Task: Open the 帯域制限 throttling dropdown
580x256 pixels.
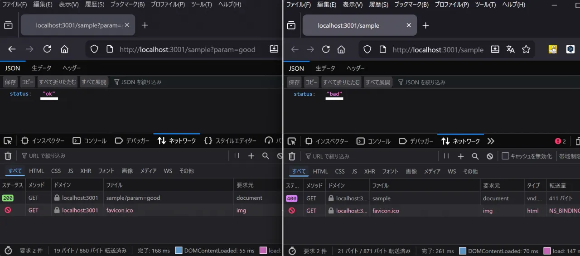Action: tap(569, 156)
